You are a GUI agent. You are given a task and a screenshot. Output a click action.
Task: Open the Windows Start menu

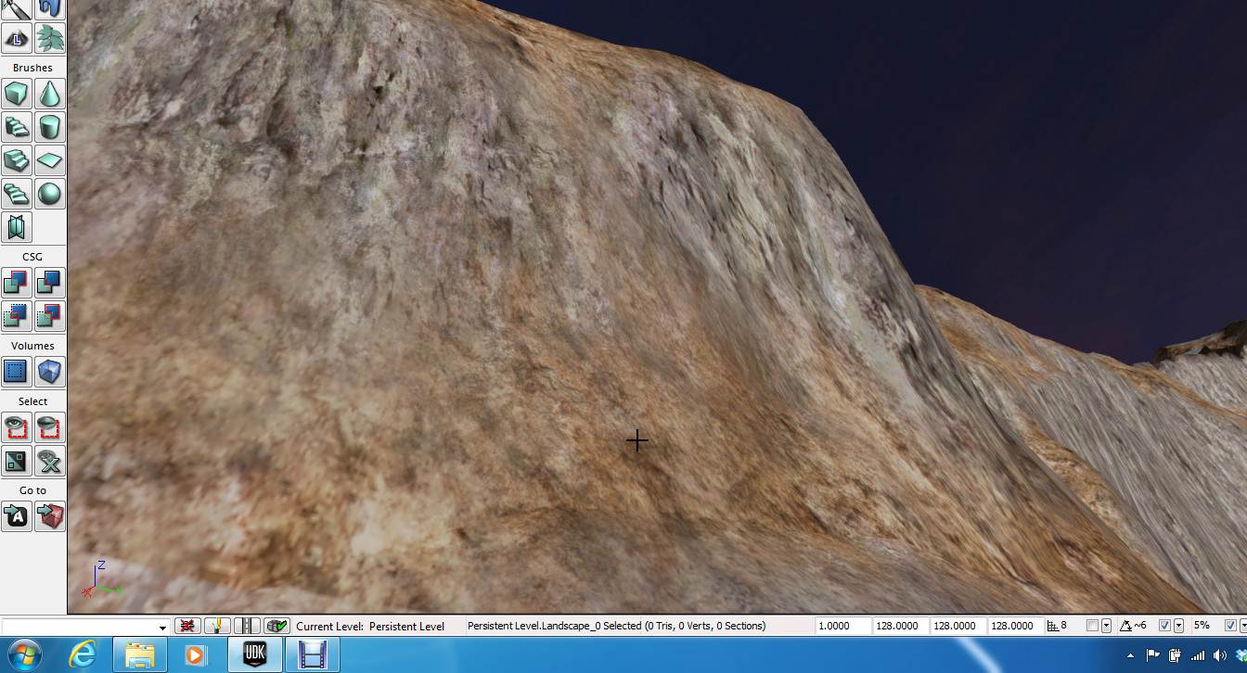point(25,654)
